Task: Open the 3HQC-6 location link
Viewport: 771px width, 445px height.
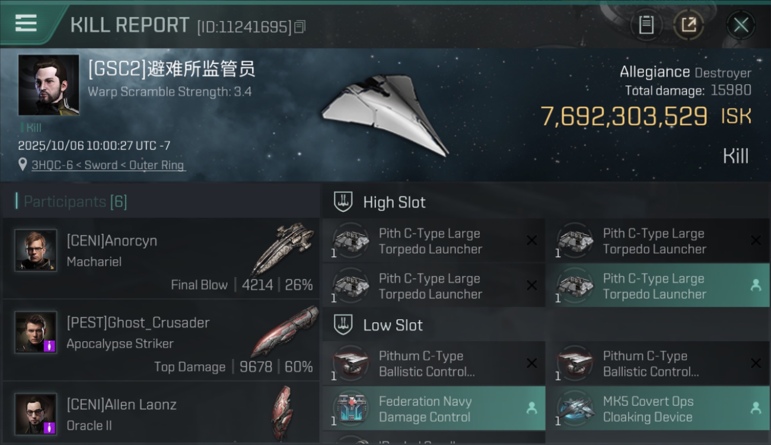Action: pos(108,166)
